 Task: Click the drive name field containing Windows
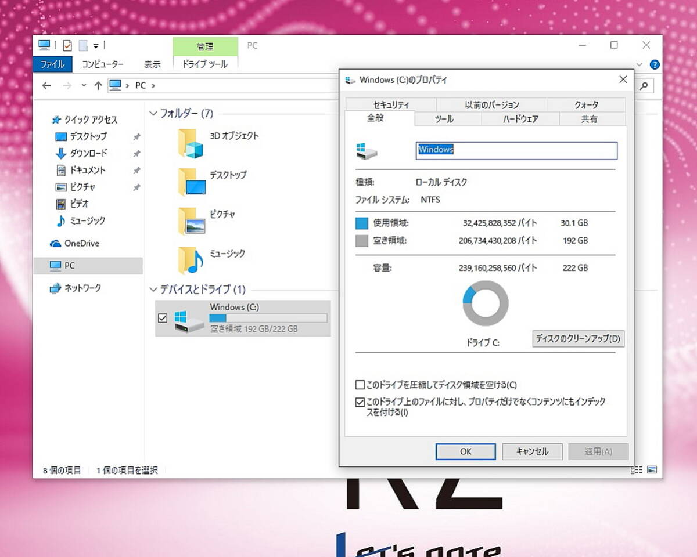point(516,150)
